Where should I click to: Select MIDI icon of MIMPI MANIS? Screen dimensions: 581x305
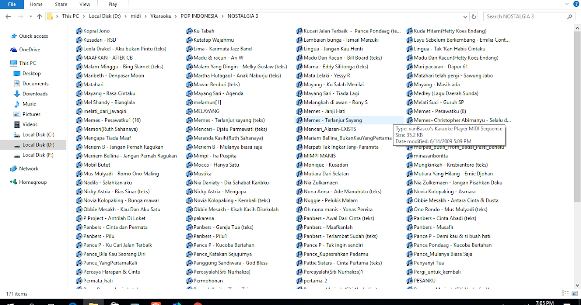(x=300, y=156)
